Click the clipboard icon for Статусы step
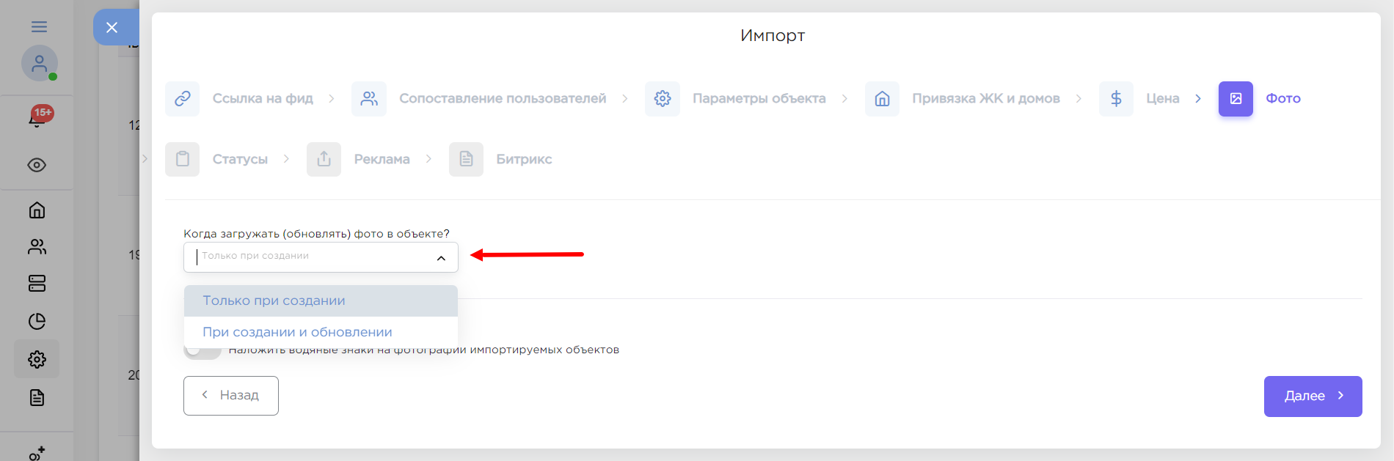 [x=183, y=160]
